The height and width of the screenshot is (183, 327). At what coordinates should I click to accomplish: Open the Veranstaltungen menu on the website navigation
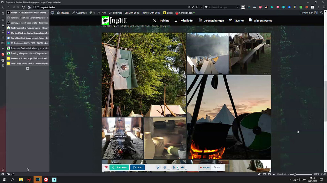pyautogui.click(x=213, y=20)
